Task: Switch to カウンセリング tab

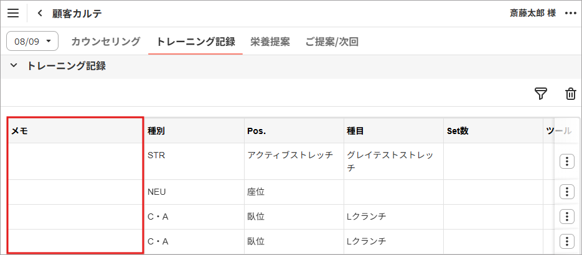Action: [105, 42]
